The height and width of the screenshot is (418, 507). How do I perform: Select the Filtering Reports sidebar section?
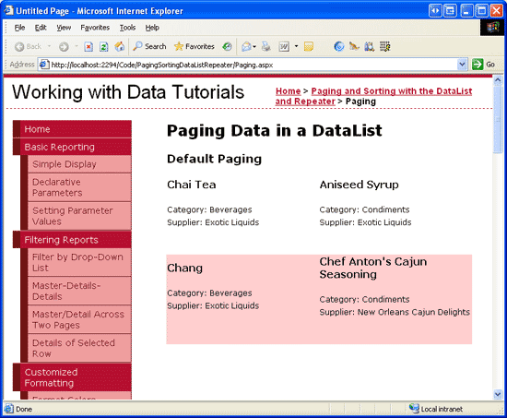[x=72, y=240]
